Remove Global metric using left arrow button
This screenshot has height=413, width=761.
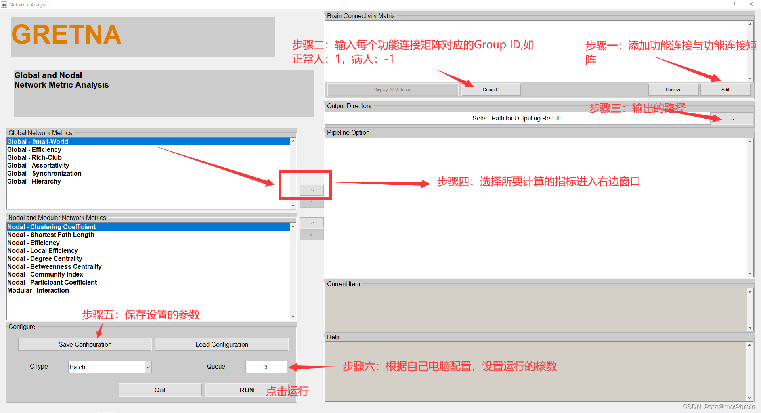[x=312, y=203]
